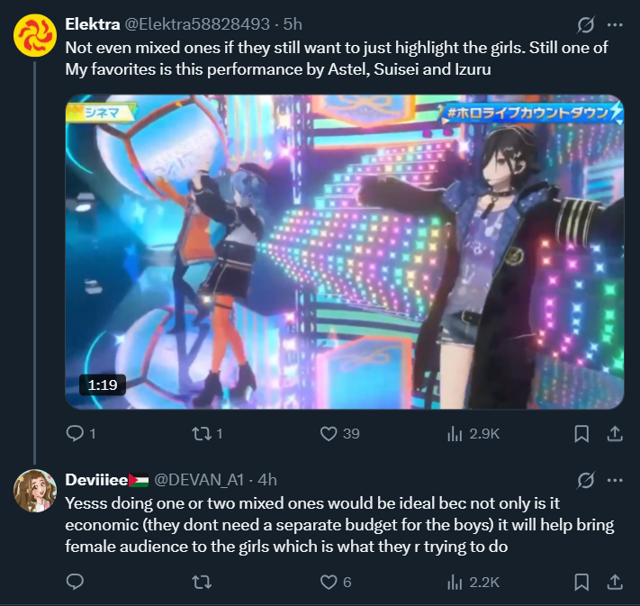Open @Elektra58828493 profile handle
640x606 pixels.
coord(197,24)
